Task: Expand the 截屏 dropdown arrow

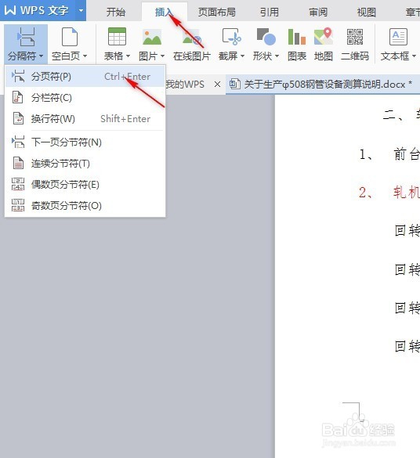Action: (x=242, y=56)
